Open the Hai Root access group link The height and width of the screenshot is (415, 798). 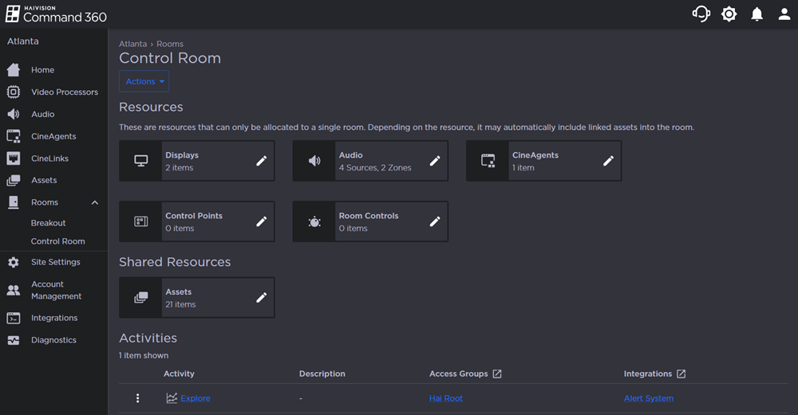tap(445, 398)
